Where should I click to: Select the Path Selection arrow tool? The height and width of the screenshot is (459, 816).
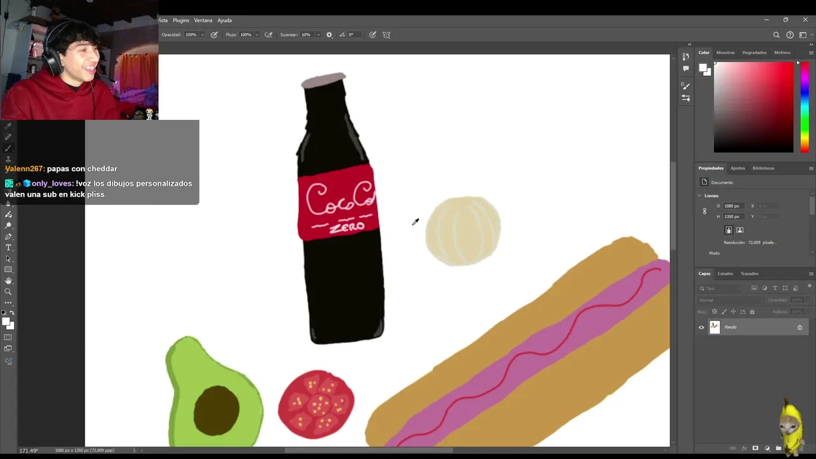pyautogui.click(x=8, y=259)
